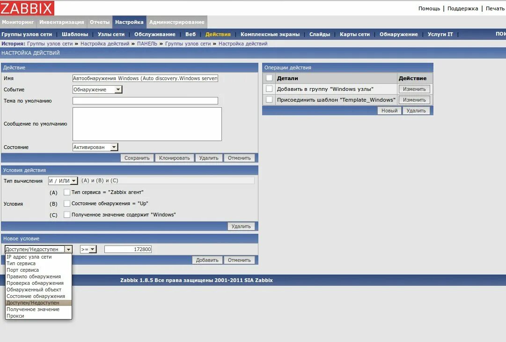Open Обслуживание submenu item

[x=154, y=34]
